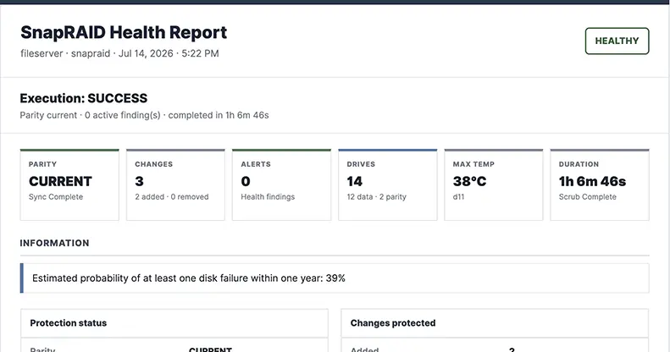
Task: Click the INFORMATION section heading
Action: pyautogui.click(x=55, y=243)
